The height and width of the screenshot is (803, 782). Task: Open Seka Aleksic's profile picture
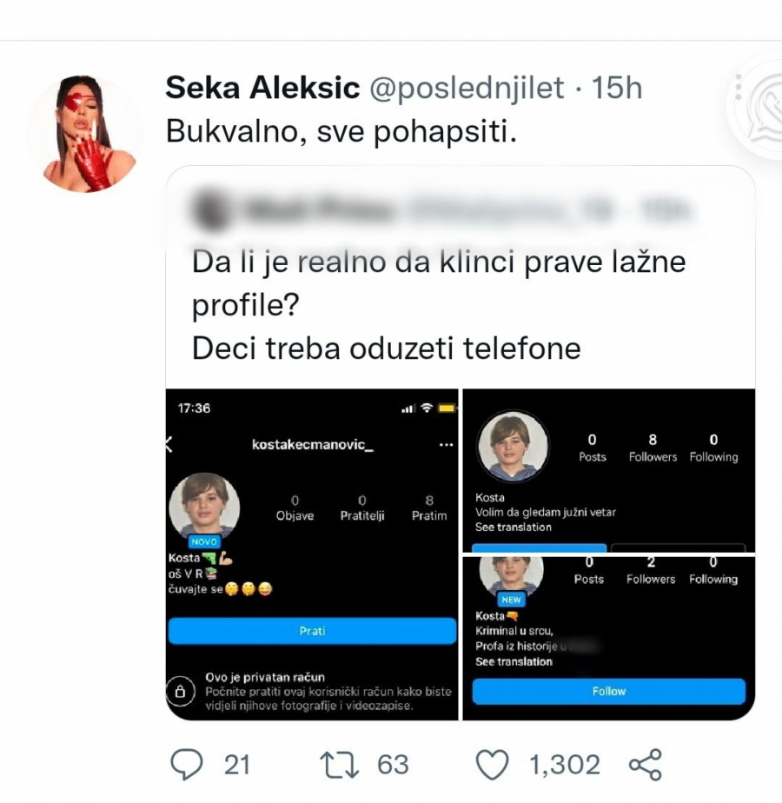[84, 132]
